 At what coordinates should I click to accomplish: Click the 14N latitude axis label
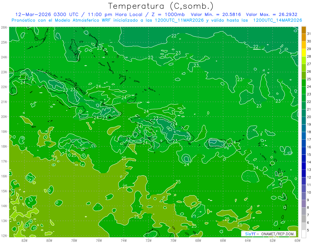tap(4, 206)
